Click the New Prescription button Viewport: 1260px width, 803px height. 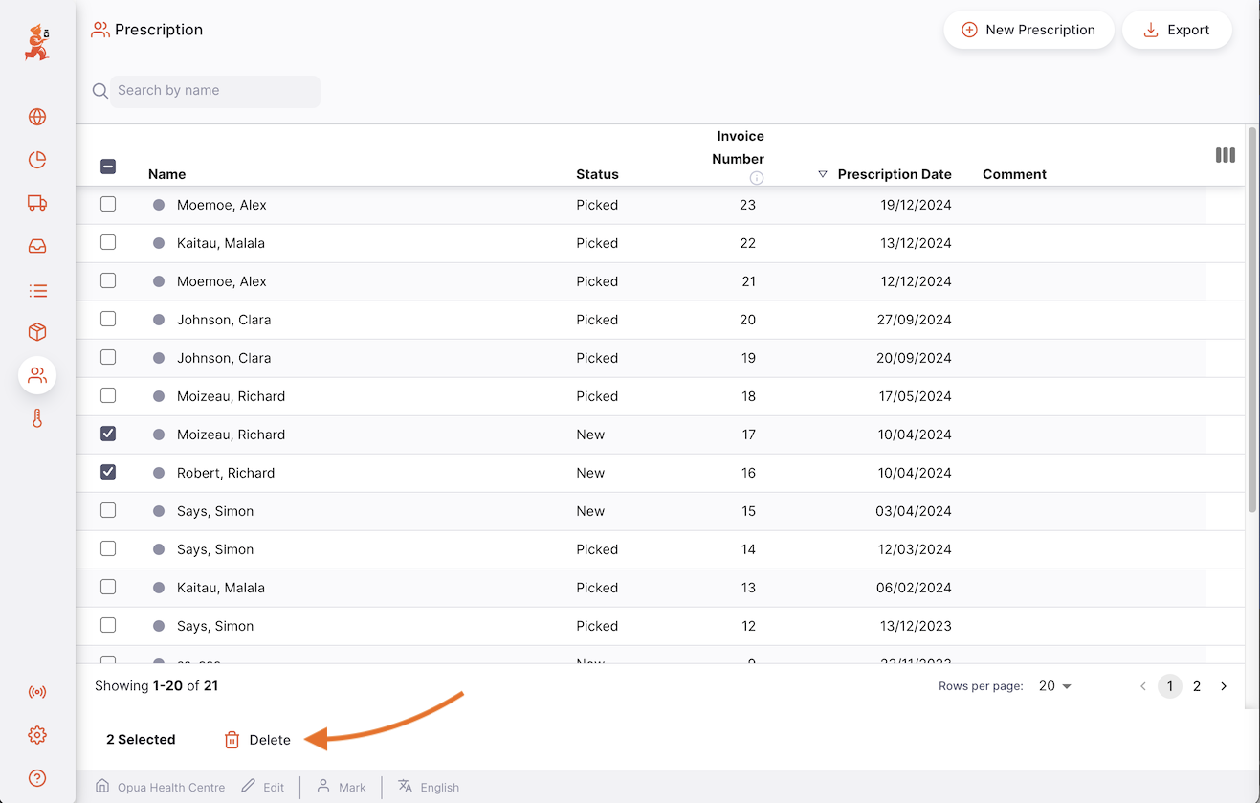click(x=1028, y=30)
